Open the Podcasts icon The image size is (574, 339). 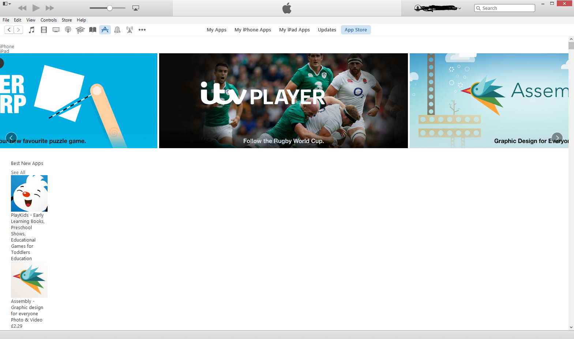[68, 30]
